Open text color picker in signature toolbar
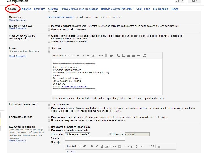 coord(94,56)
